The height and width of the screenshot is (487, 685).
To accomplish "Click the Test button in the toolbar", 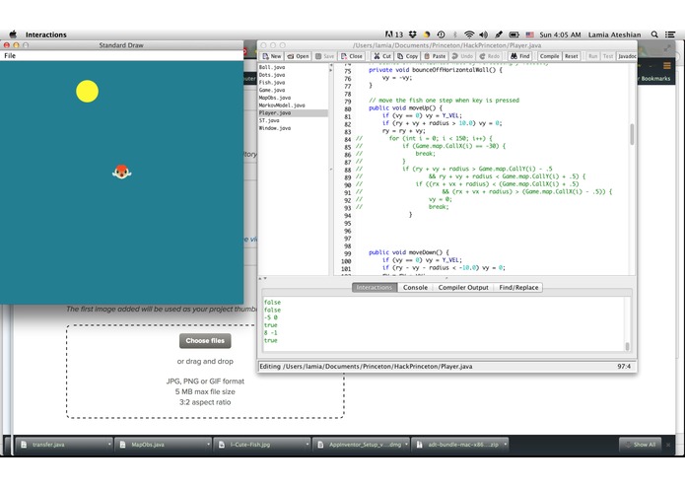I will [x=608, y=56].
